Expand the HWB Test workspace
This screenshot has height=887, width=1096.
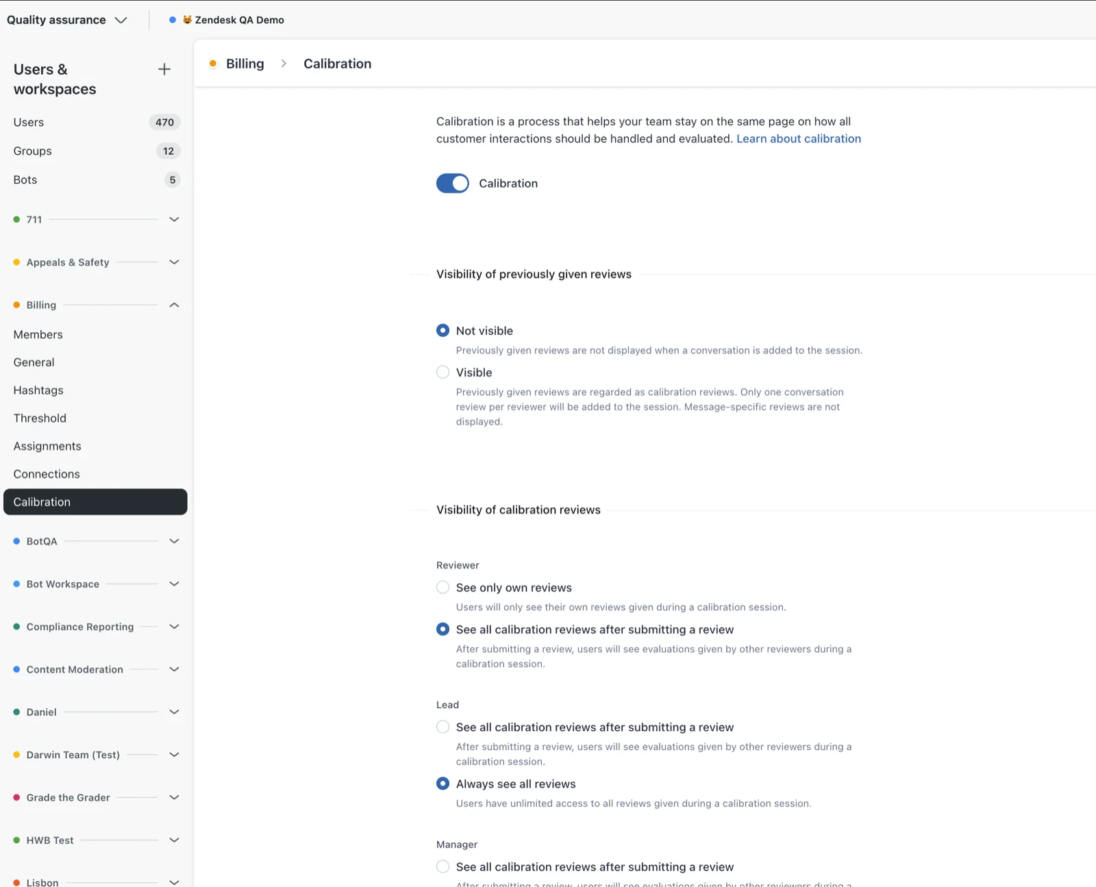[174, 840]
